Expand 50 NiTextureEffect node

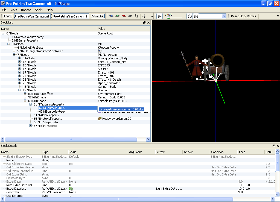coord(25,94)
